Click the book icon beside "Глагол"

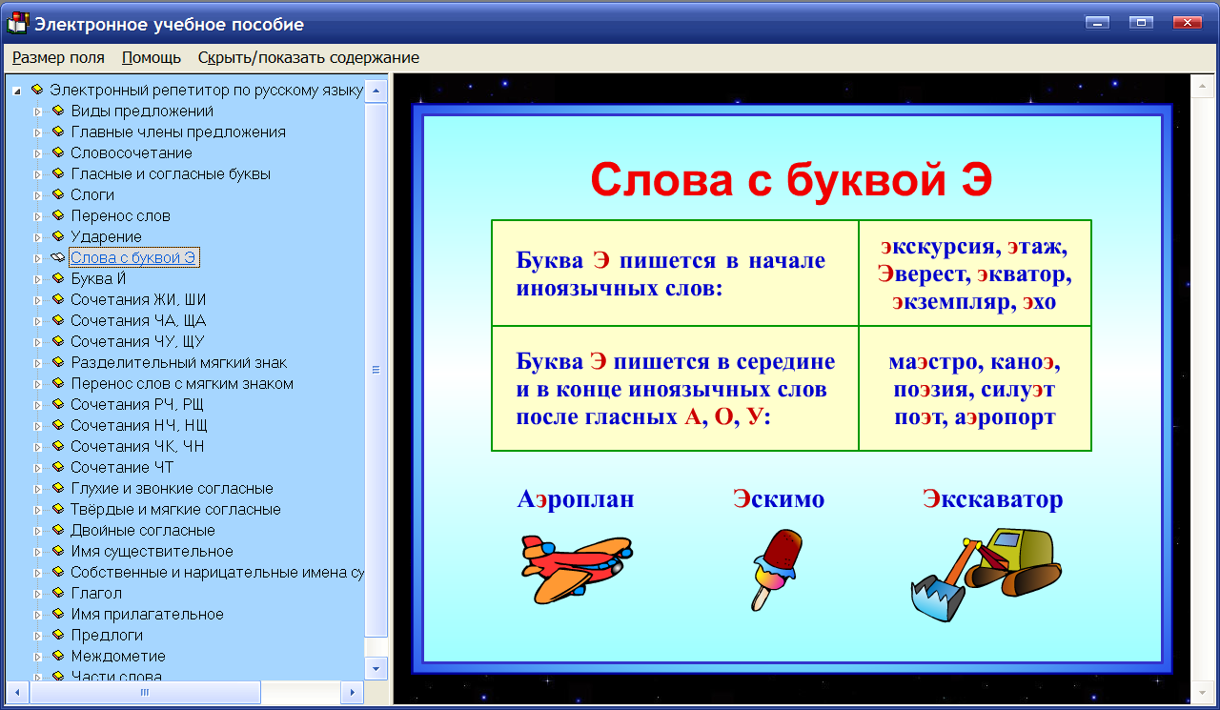(56, 592)
